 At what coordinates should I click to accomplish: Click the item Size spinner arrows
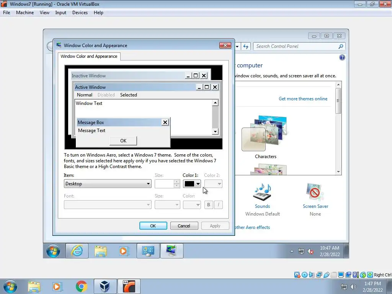177,184
